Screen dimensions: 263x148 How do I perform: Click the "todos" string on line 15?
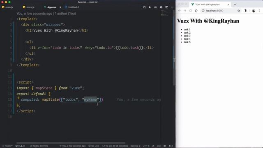[x=70, y=99]
